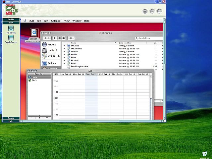This screenshot has width=212, height=159.
Task: Go back in Finder window
Action: pos(45,38)
